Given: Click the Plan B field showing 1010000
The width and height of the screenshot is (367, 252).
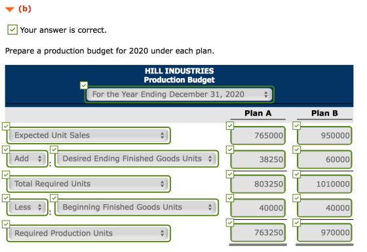Looking at the screenshot, I should pos(324,184).
